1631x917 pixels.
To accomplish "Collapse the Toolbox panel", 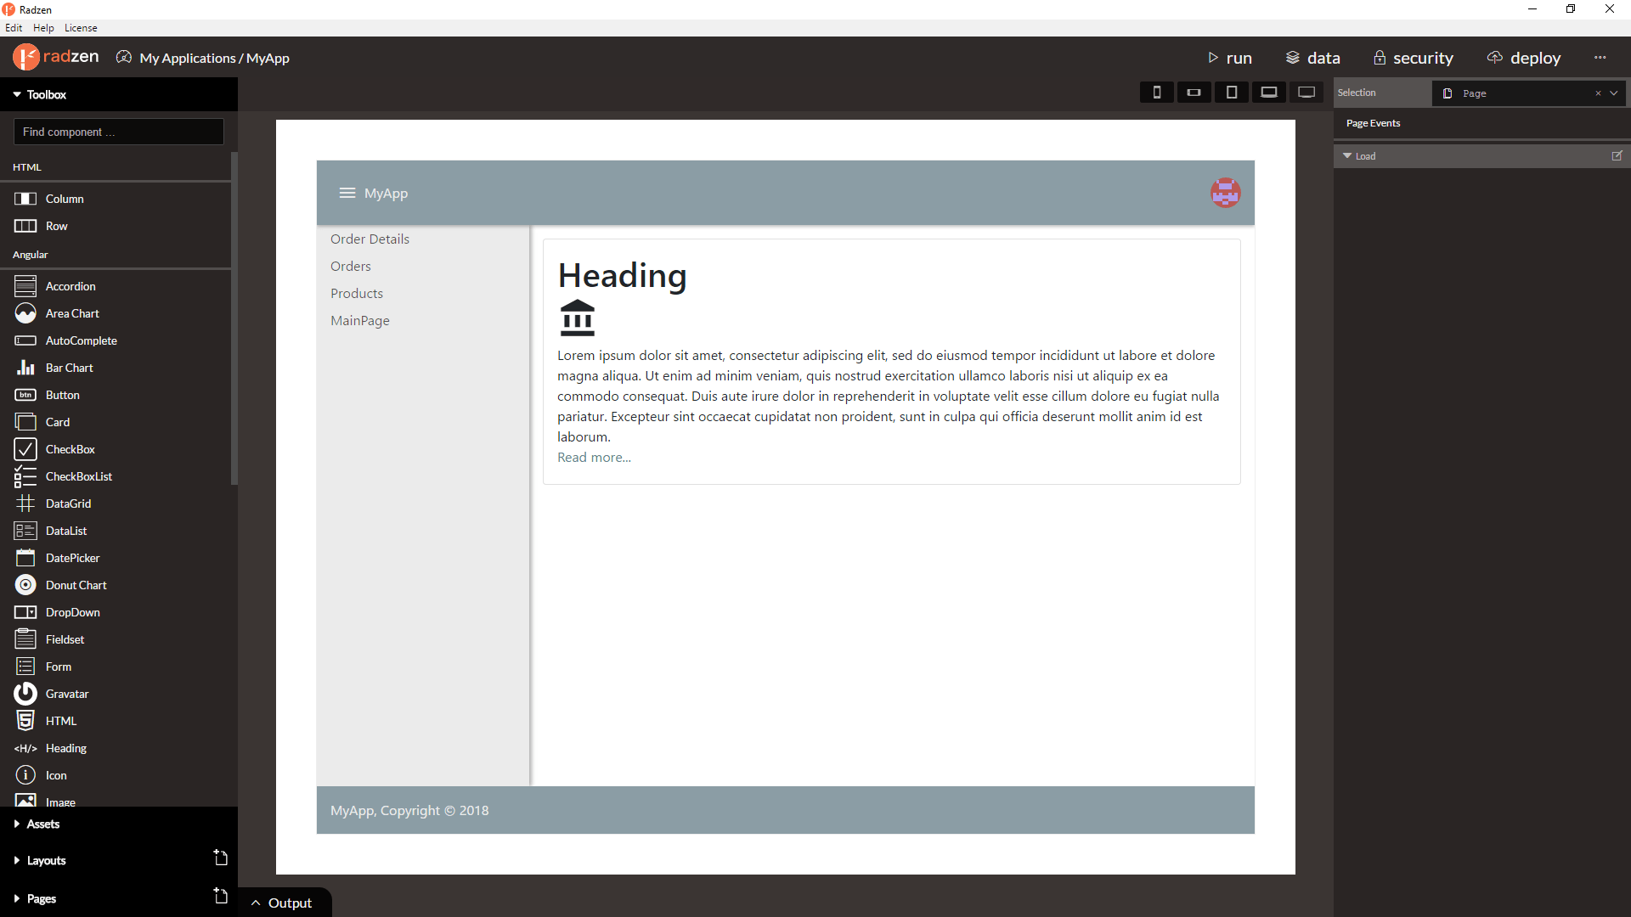I will pyautogui.click(x=17, y=94).
